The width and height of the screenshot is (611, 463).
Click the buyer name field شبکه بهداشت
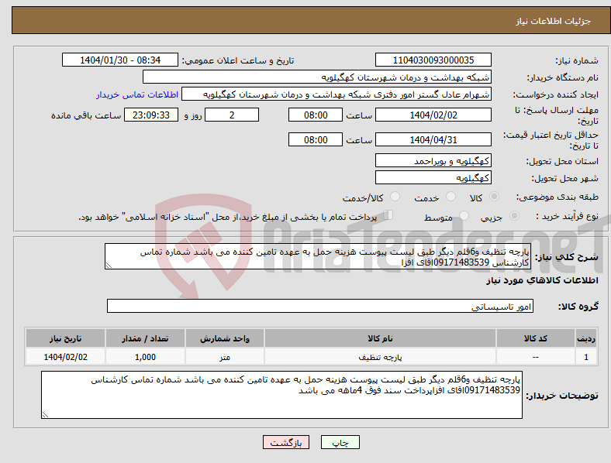tap(317, 77)
